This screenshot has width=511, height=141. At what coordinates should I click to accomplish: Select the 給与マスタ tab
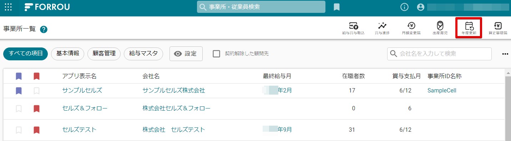pyautogui.click(x=143, y=54)
